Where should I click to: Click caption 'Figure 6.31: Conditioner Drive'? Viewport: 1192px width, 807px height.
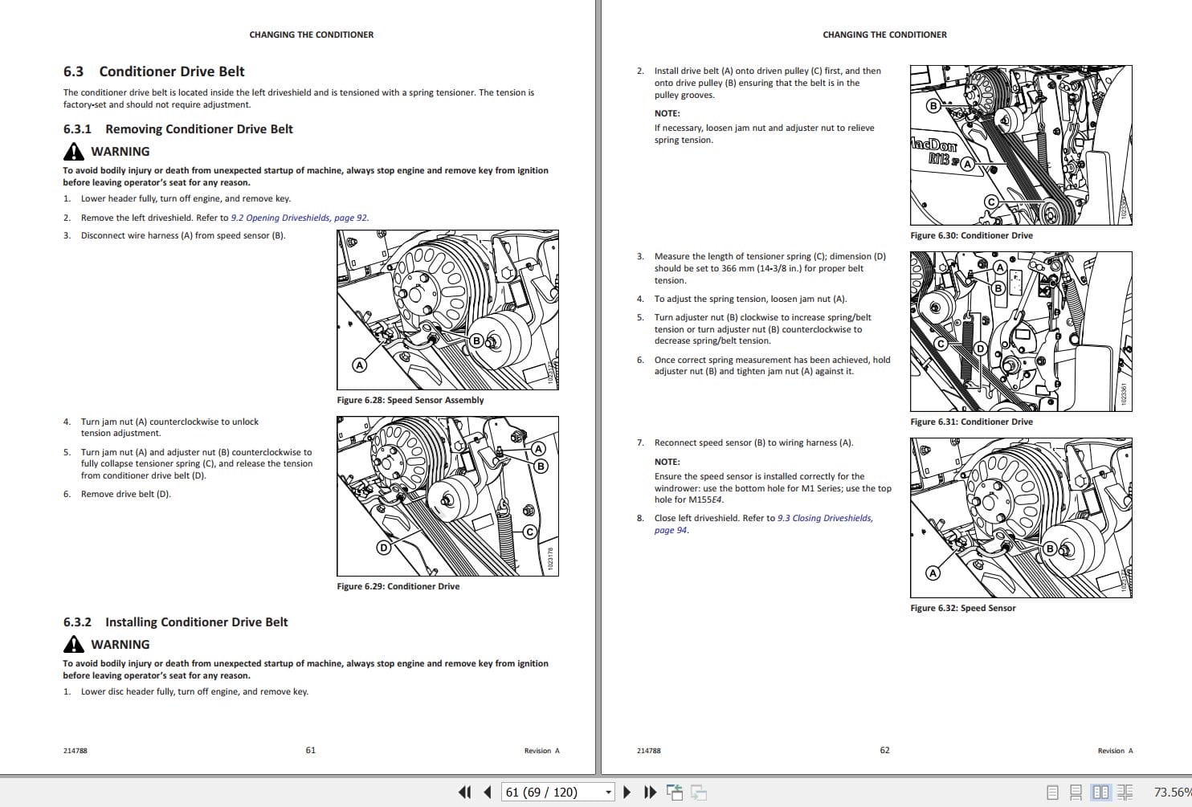[x=972, y=422]
